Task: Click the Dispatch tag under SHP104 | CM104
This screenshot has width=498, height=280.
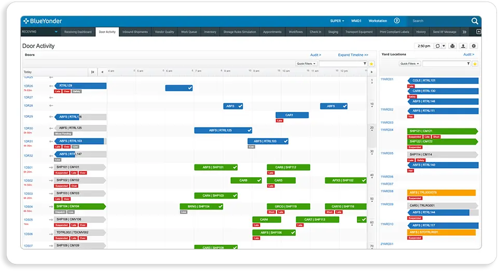Action: click(60, 212)
